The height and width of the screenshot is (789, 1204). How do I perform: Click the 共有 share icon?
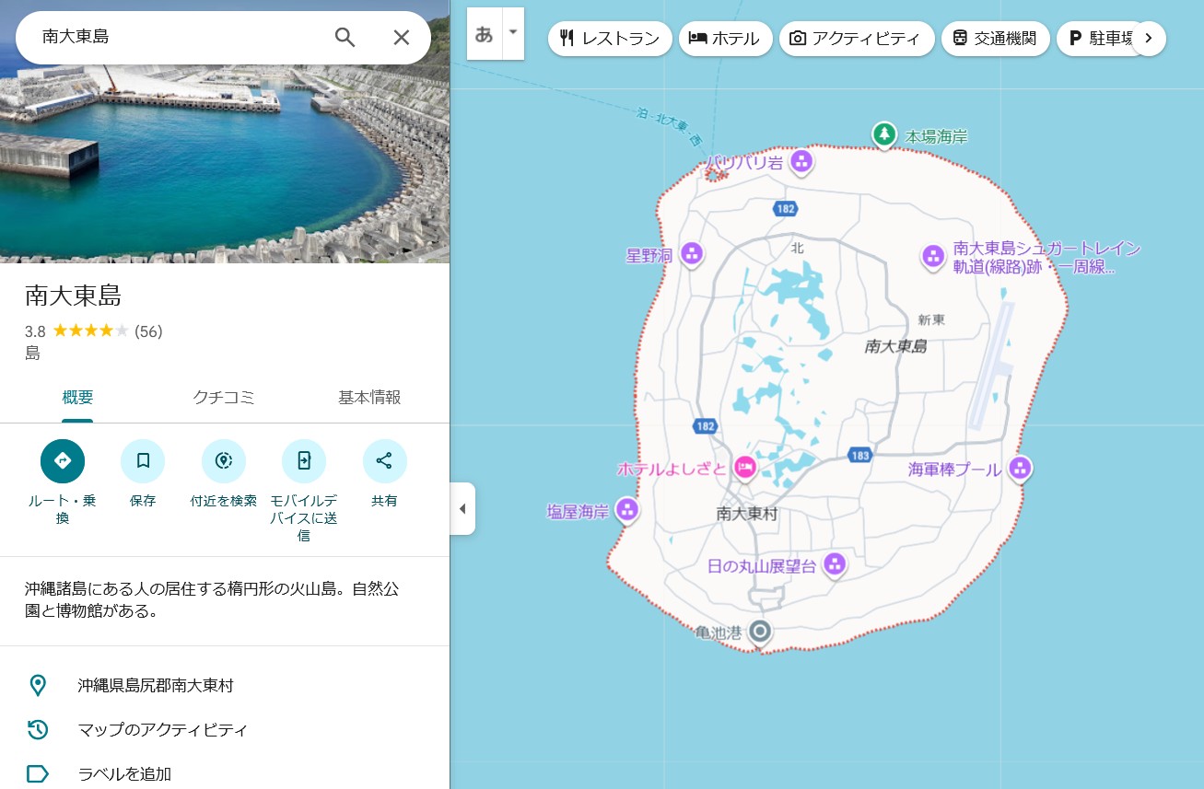pyautogui.click(x=384, y=461)
